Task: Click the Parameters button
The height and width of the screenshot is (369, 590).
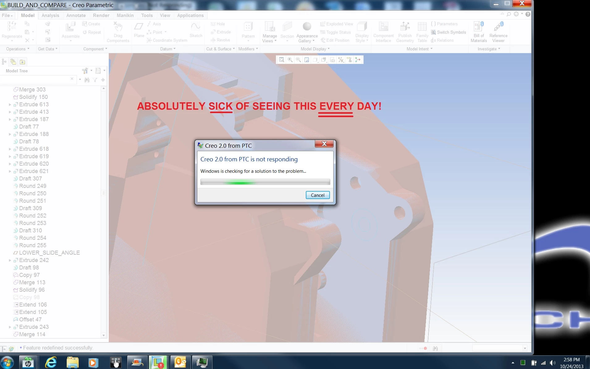Action: click(444, 24)
